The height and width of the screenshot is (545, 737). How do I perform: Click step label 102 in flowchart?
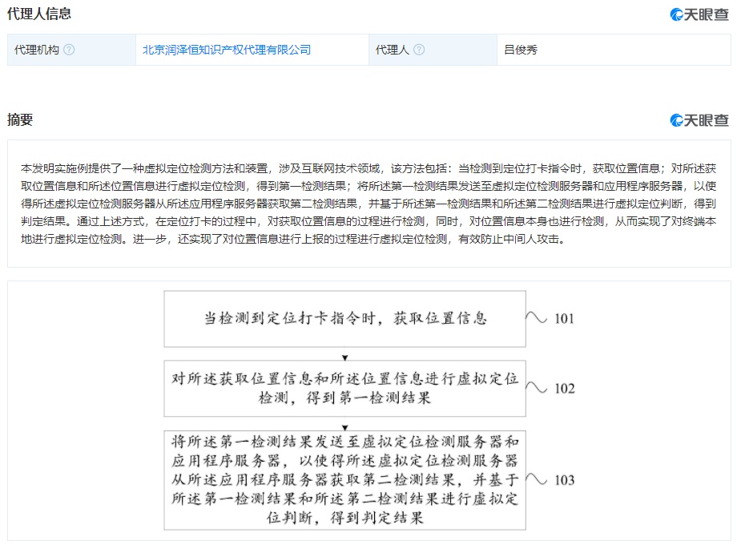(565, 389)
